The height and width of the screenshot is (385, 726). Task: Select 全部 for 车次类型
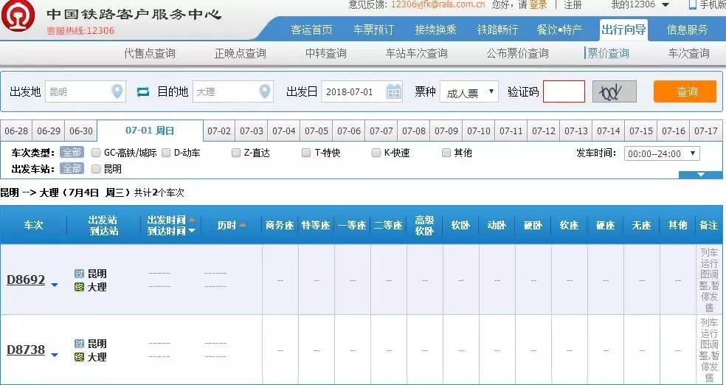[x=72, y=153]
